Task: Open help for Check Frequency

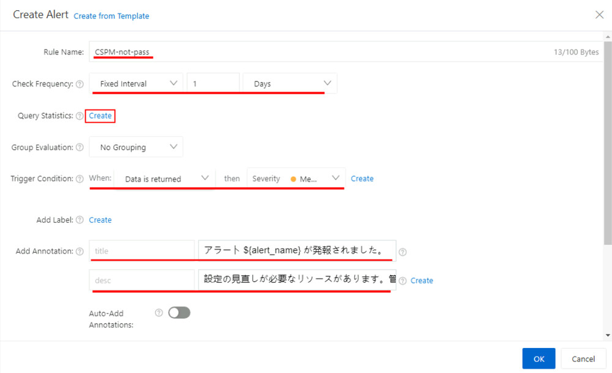Action: point(80,84)
